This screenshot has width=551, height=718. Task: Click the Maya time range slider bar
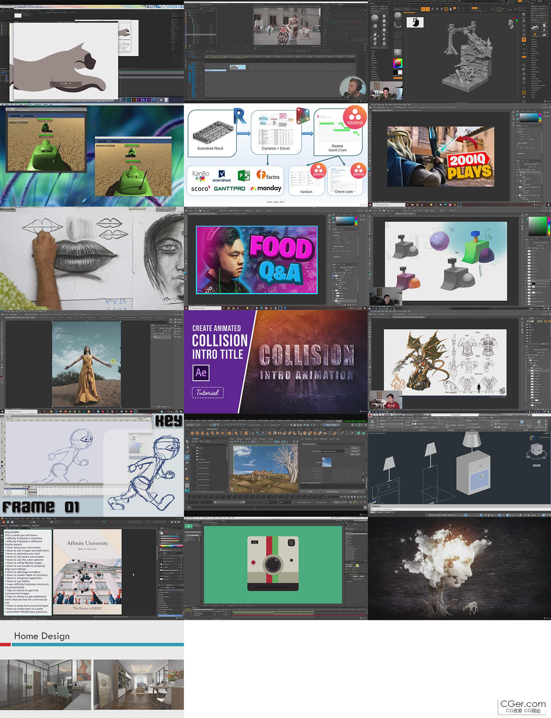[x=229, y=502]
